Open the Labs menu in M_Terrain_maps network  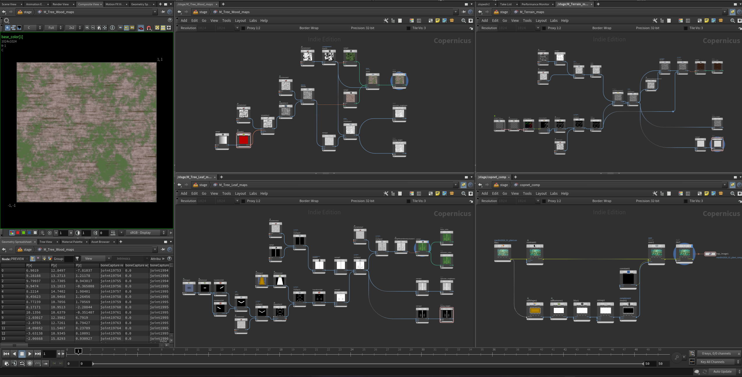[x=554, y=20]
